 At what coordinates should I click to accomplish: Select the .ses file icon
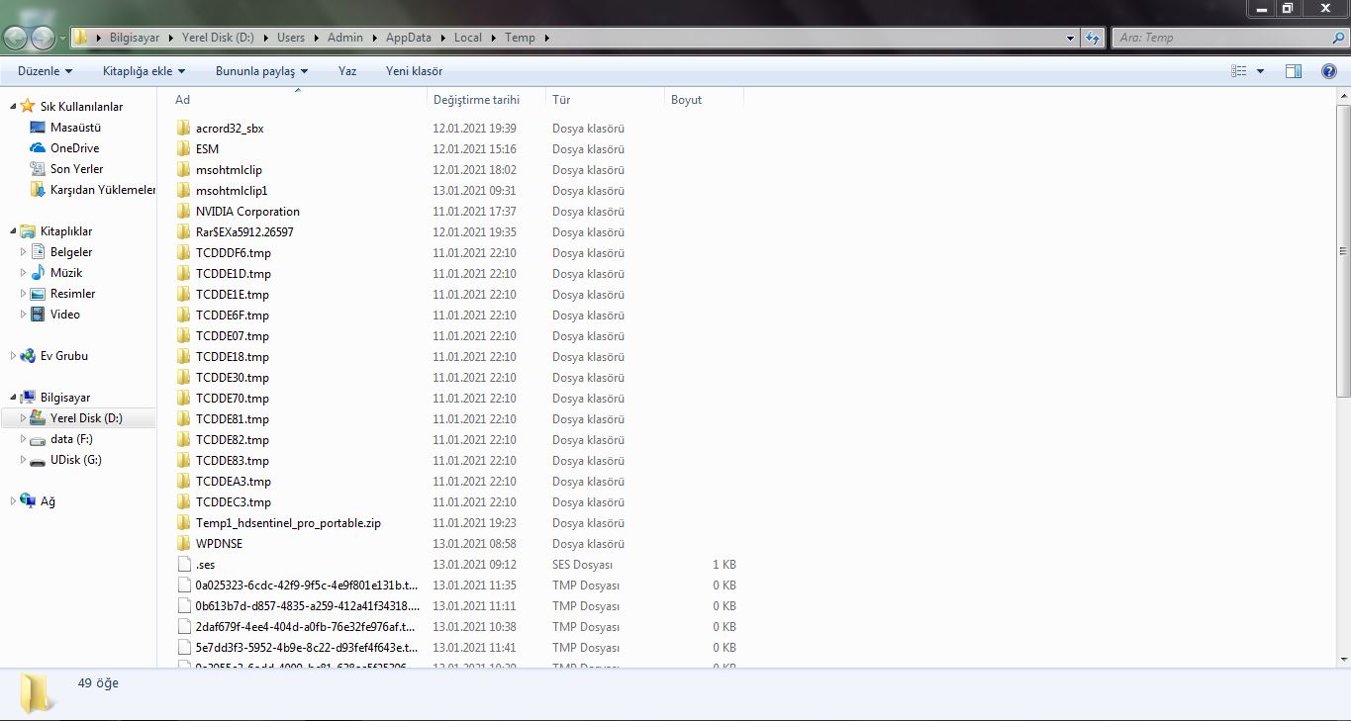pos(183,565)
